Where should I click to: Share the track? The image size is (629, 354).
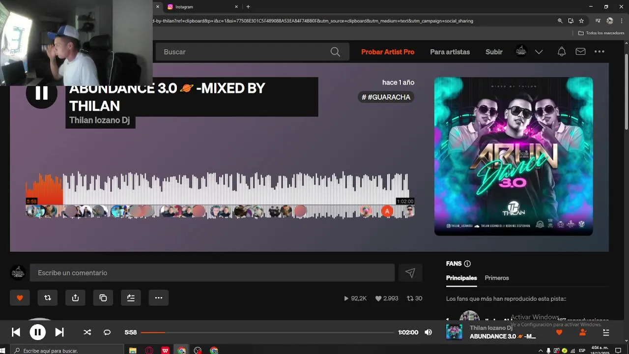coord(75,298)
